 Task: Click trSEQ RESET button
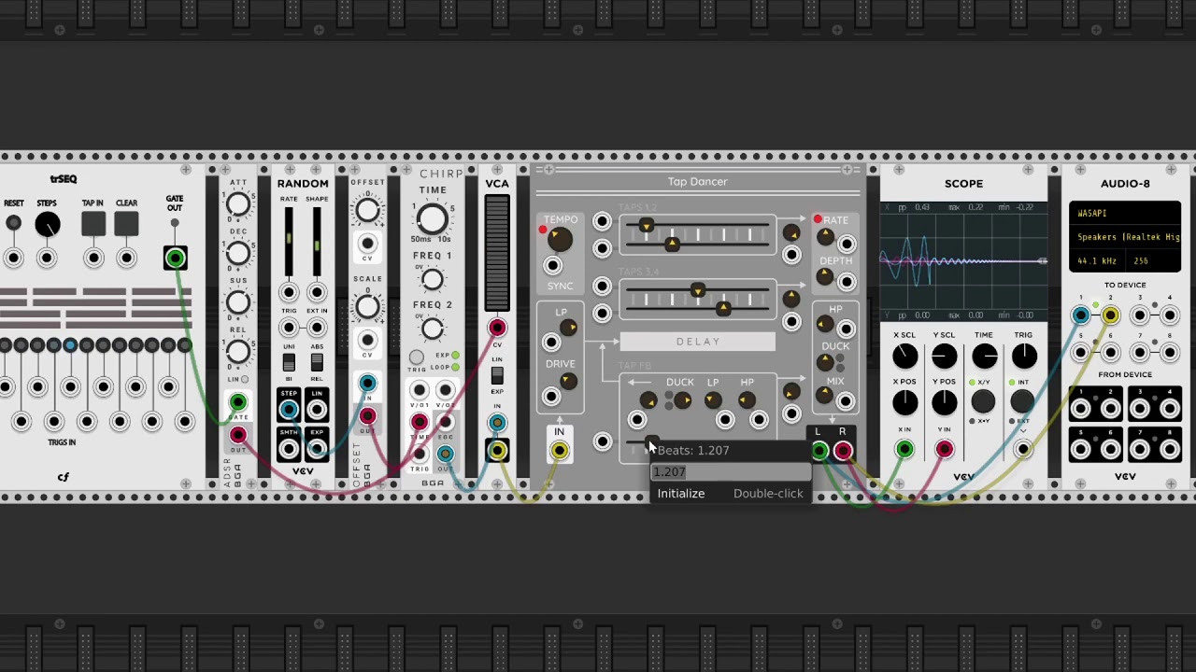tap(13, 223)
